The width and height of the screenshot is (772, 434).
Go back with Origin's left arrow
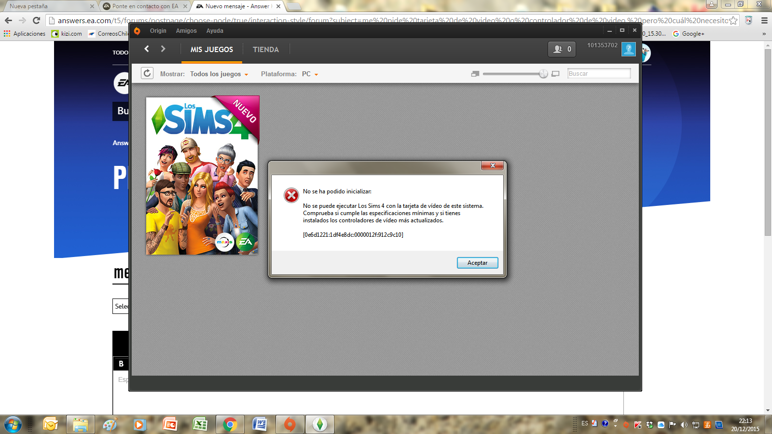click(x=147, y=49)
